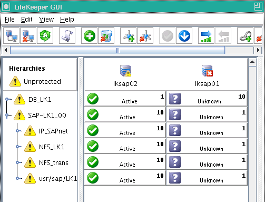Open the log viewer scroll icon
Image resolution: width=265 pixels, height=202 pixels.
[x=67, y=36]
